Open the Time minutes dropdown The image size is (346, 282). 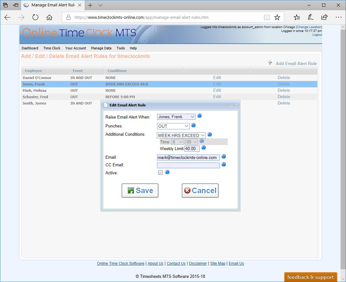(191, 142)
